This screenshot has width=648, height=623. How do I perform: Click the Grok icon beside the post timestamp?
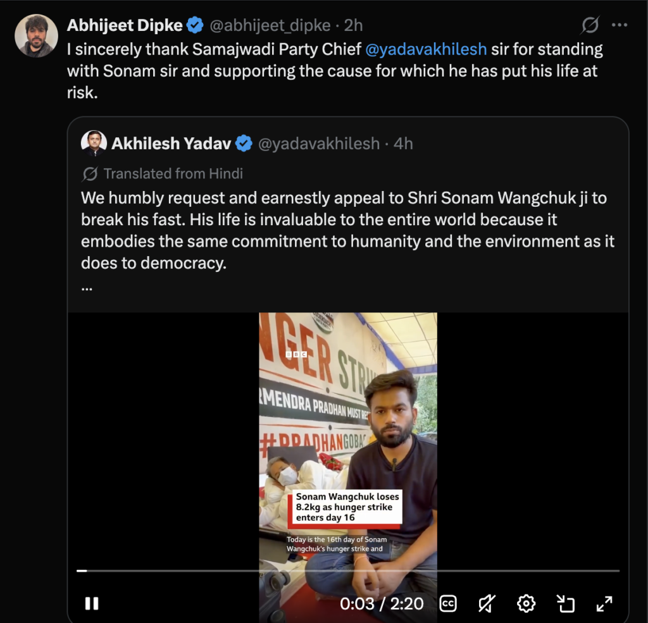(590, 25)
